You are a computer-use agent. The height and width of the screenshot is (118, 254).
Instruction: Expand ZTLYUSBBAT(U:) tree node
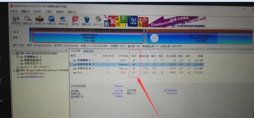(x=17, y=73)
